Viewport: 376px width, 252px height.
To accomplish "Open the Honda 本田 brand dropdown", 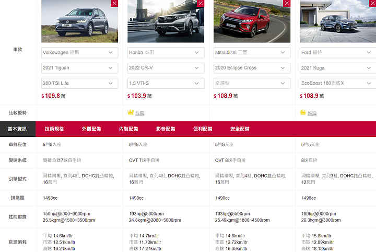I will 166,53.
